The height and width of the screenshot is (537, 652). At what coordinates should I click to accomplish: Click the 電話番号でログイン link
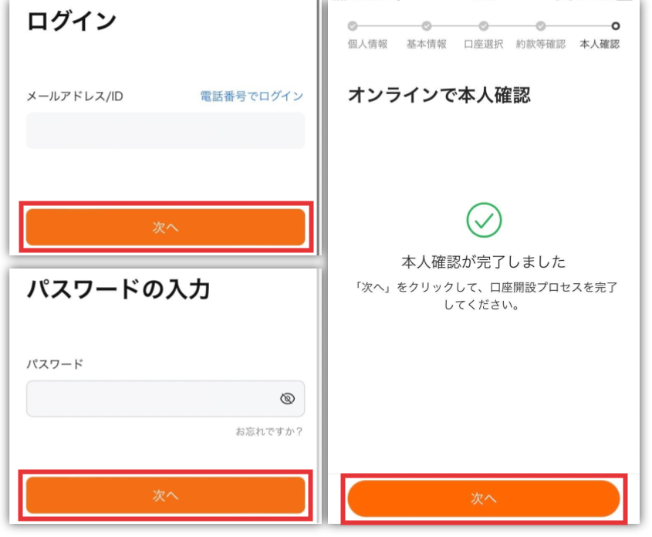click(252, 96)
